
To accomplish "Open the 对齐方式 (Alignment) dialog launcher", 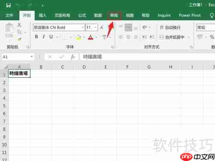I will click(191, 47).
